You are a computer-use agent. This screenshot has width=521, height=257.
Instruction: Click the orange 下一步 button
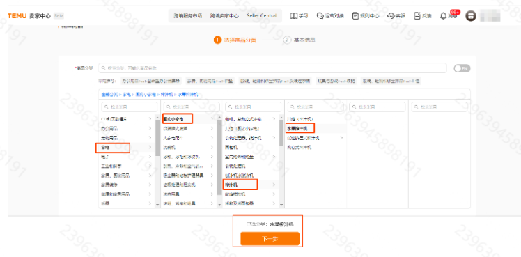(x=270, y=239)
